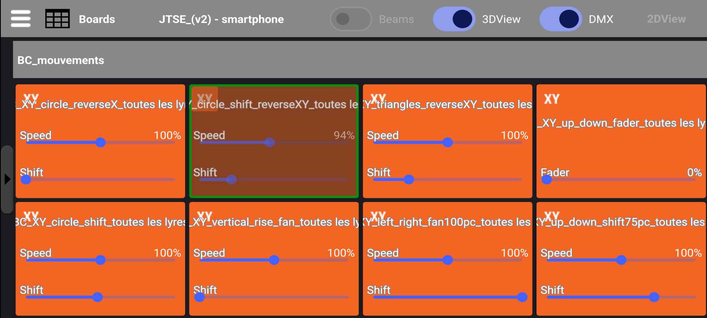The width and height of the screenshot is (707, 318).
Task: Click XY icon on circle_reverseX tile
Action: click(x=31, y=98)
